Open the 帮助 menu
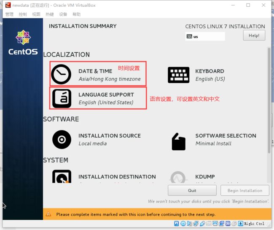 [x=77, y=14]
